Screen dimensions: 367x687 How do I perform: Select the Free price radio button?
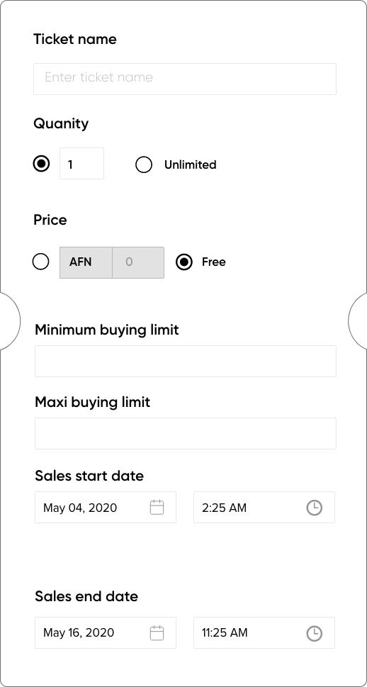click(184, 262)
